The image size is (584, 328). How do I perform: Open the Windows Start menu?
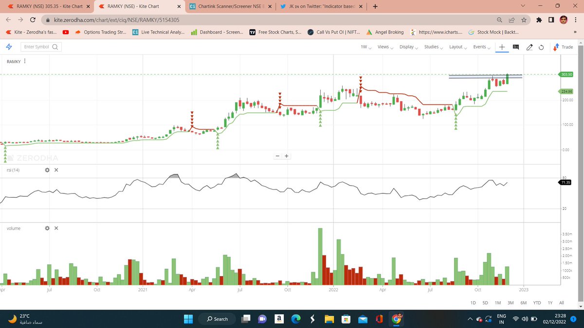tap(189, 319)
